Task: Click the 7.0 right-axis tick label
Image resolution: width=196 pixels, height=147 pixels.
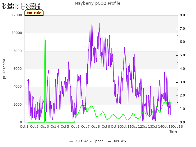Action: [182, 28]
